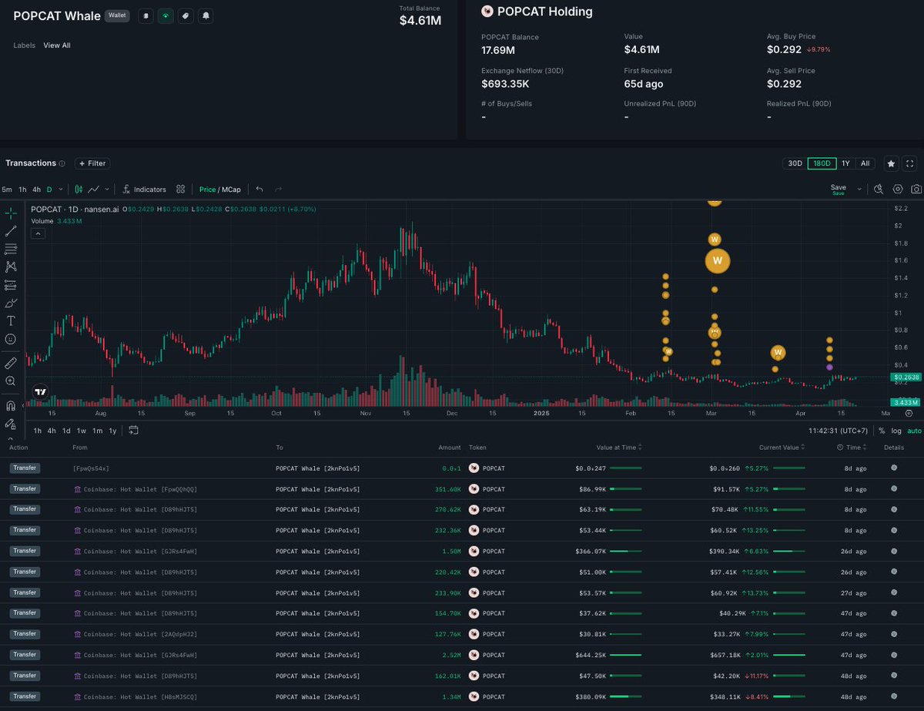924x711 pixels.
Task: Take a chart snapshot with camera icon
Action: pyautogui.click(x=916, y=189)
